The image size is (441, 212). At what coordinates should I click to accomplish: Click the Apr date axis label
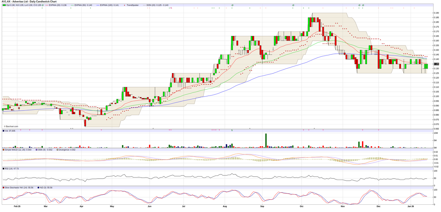tap(81, 206)
